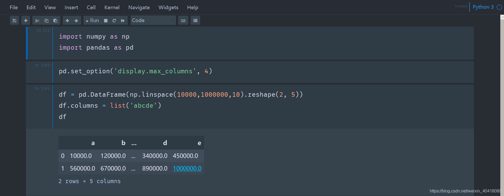Open the Help menu
Screen dimensions: 504x196
[193, 7]
